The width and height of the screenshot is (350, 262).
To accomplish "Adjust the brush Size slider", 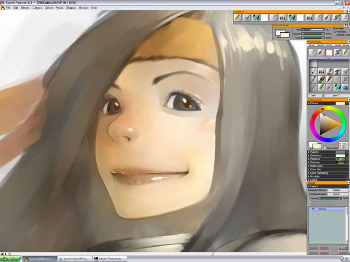I will tap(313, 30).
